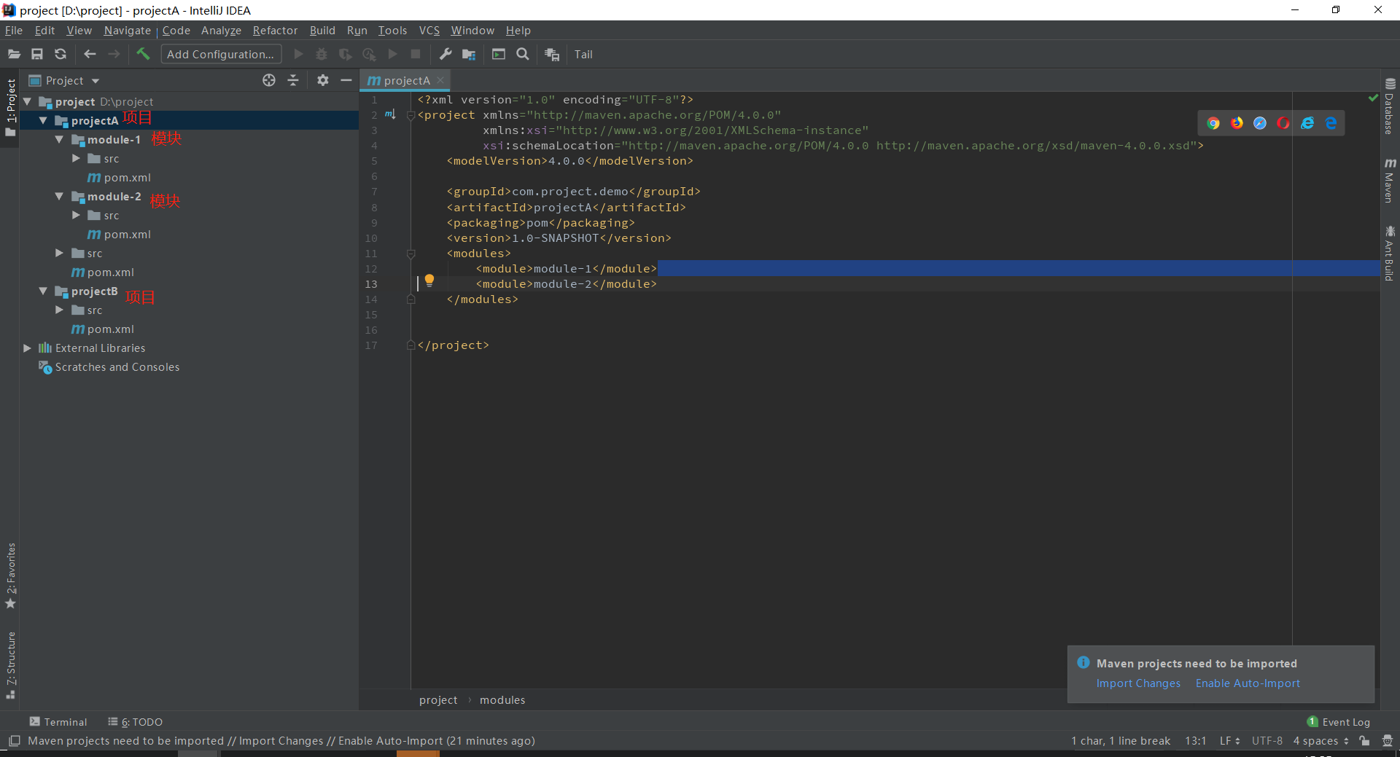Open Settings via wrench icon

click(446, 55)
